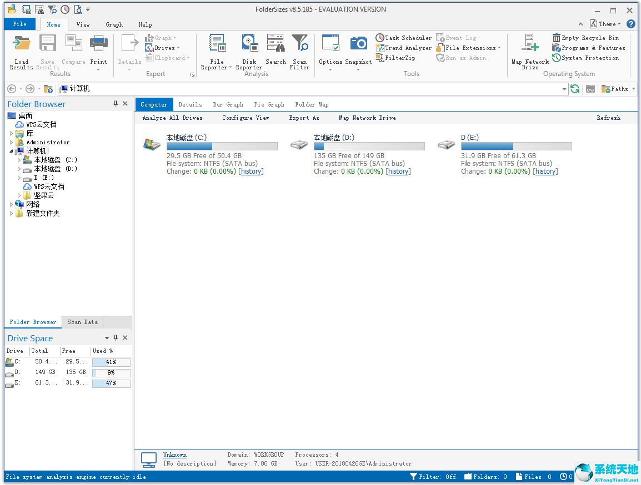641x485 pixels.
Task: Click the 本地磁盘 (D:) usage bar
Action: pos(369,146)
